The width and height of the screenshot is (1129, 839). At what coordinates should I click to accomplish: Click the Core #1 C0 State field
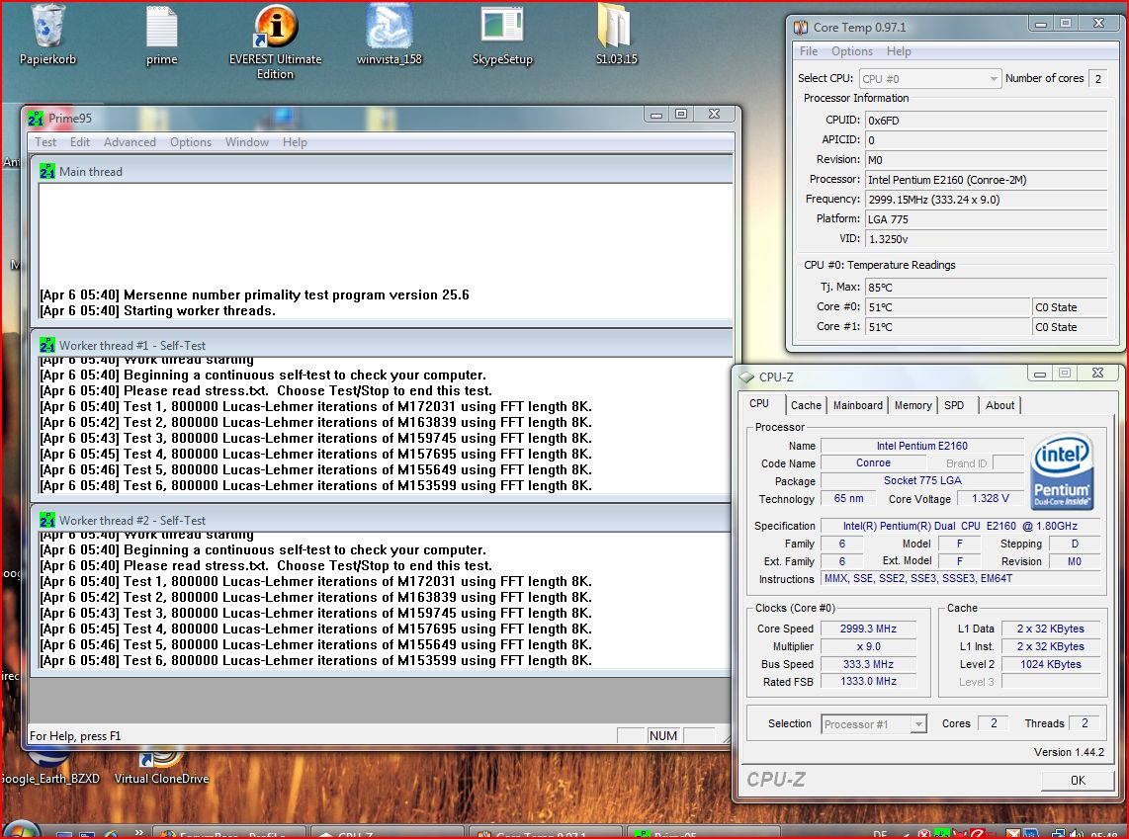click(1070, 327)
